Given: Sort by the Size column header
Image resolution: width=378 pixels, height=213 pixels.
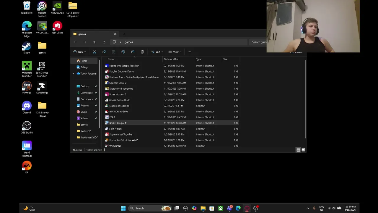Looking at the screenshot, I should click(x=231, y=59).
